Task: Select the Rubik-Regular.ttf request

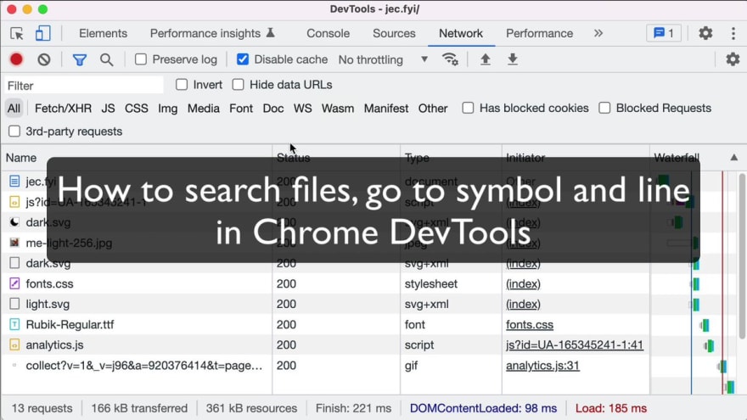Action: point(325,325)
